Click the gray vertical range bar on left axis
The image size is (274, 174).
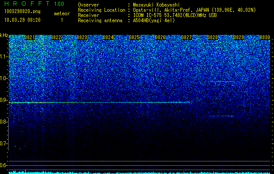point(9,134)
